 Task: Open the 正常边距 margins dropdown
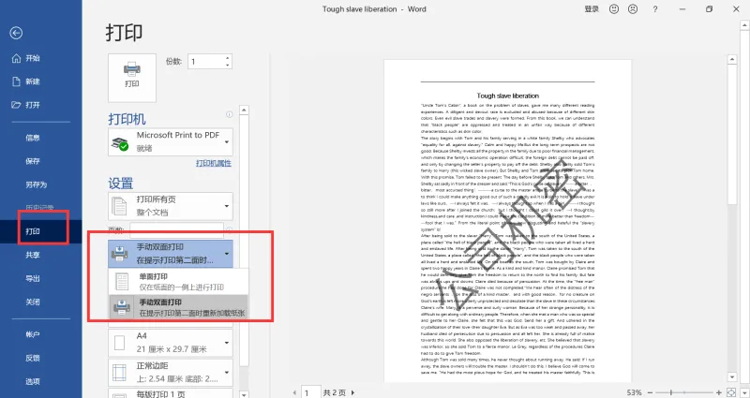pos(171,373)
